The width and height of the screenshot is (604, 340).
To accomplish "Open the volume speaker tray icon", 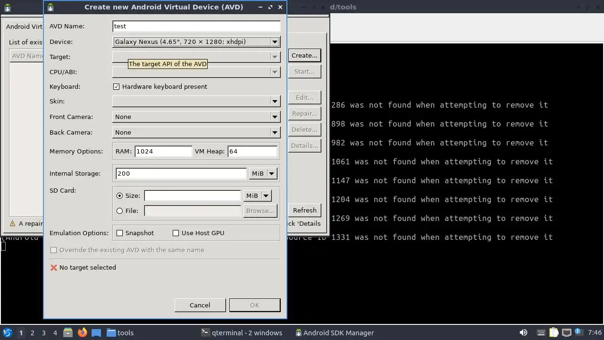I will 523,332.
